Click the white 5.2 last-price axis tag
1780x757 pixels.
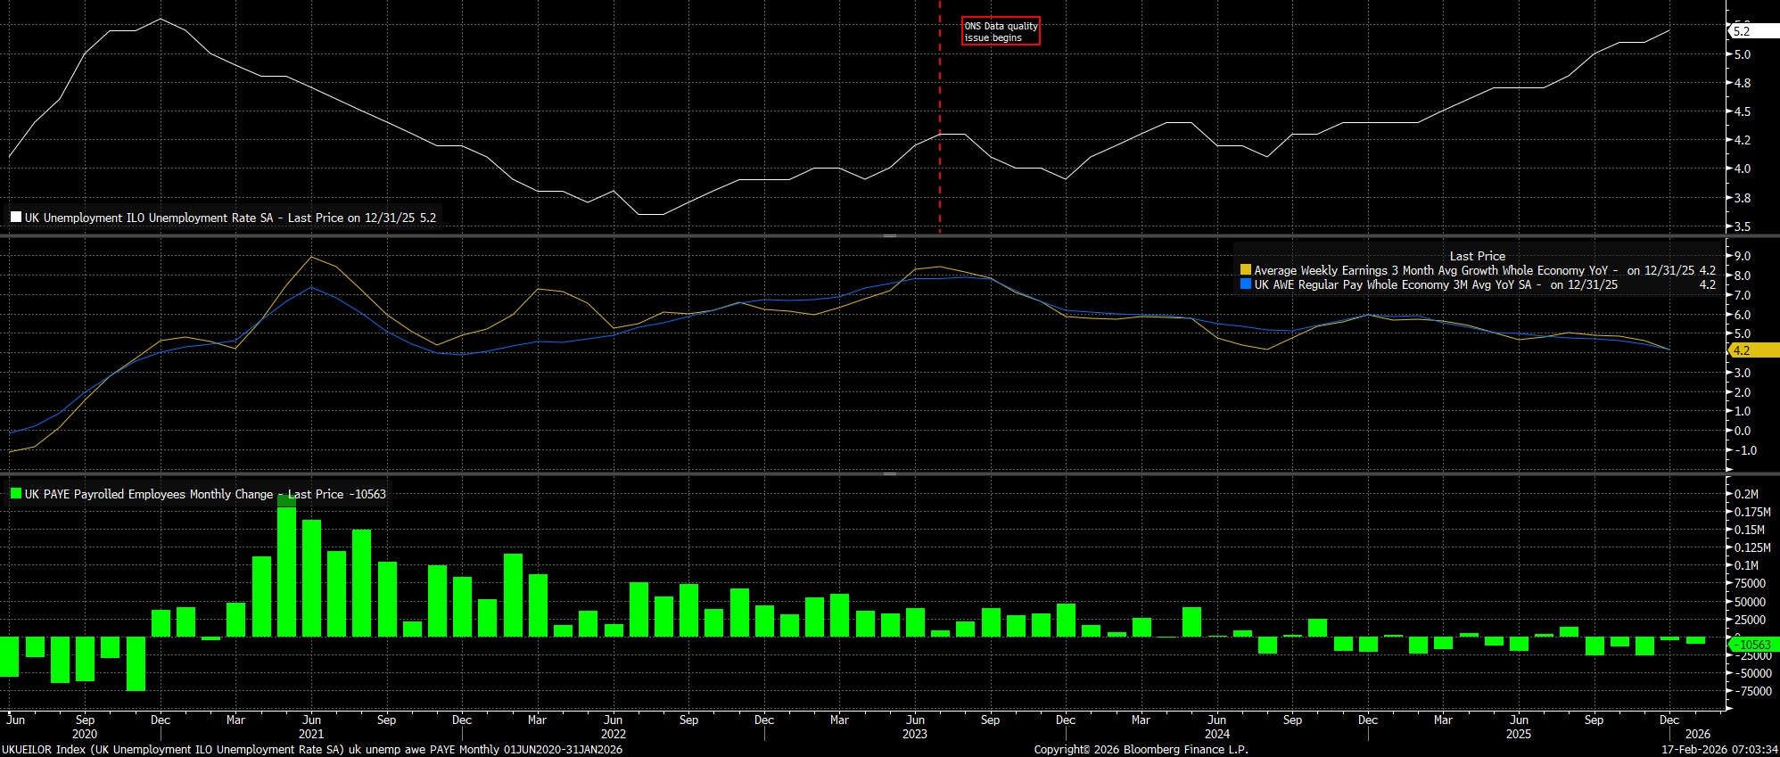[1742, 31]
